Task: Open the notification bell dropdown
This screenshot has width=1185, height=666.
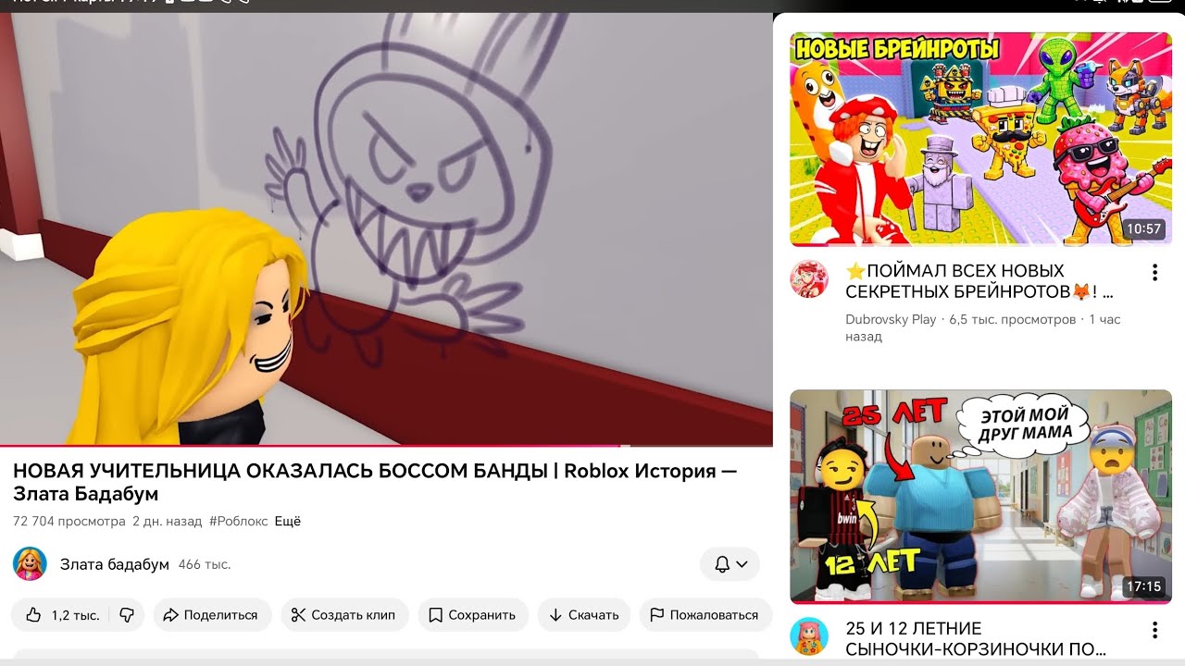Action: pos(730,564)
